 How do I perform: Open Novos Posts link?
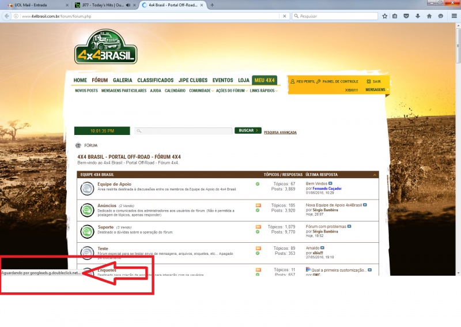click(x=86, y=91)
